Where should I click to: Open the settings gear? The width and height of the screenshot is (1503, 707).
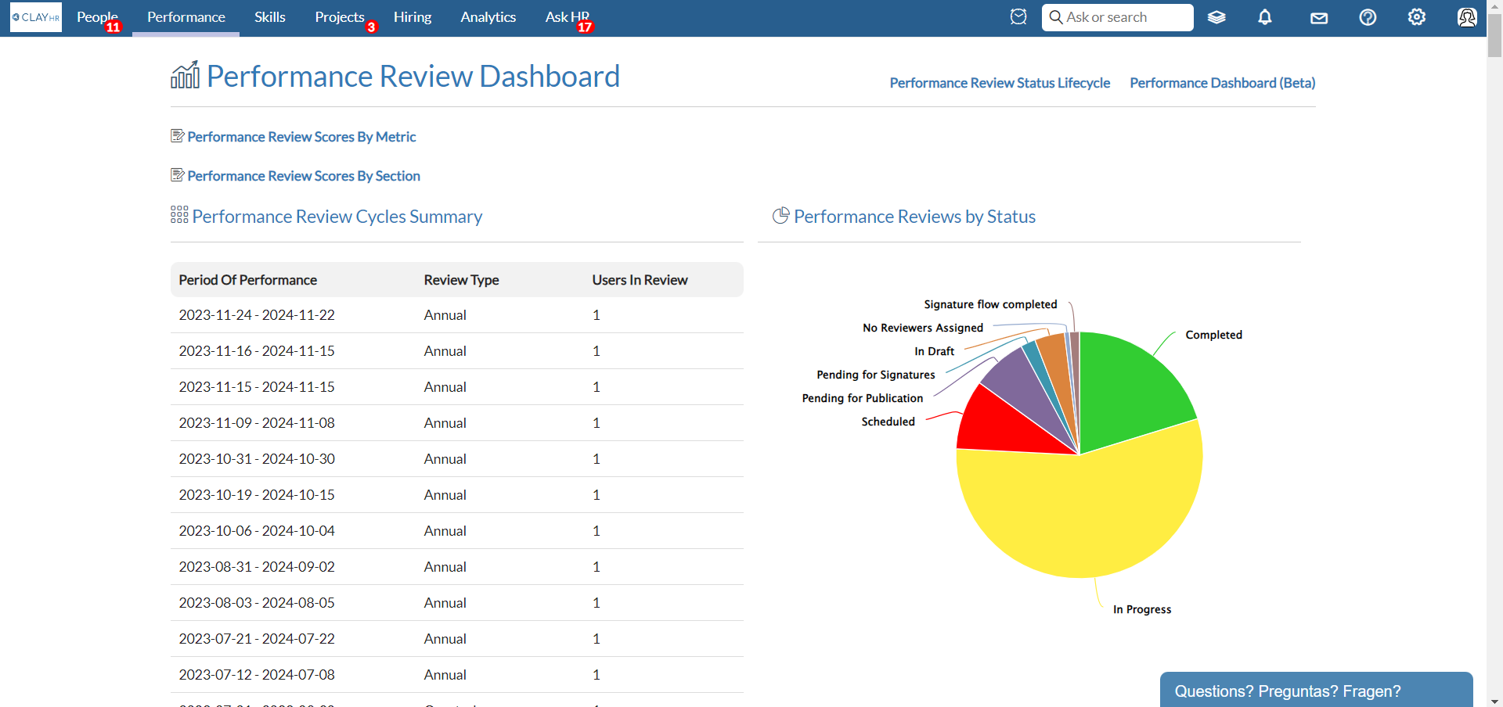(x=1417, y=17)
